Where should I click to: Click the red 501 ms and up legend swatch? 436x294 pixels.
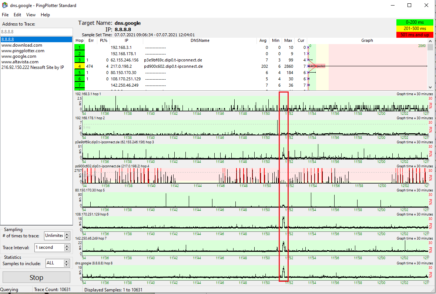pos(415,34)
